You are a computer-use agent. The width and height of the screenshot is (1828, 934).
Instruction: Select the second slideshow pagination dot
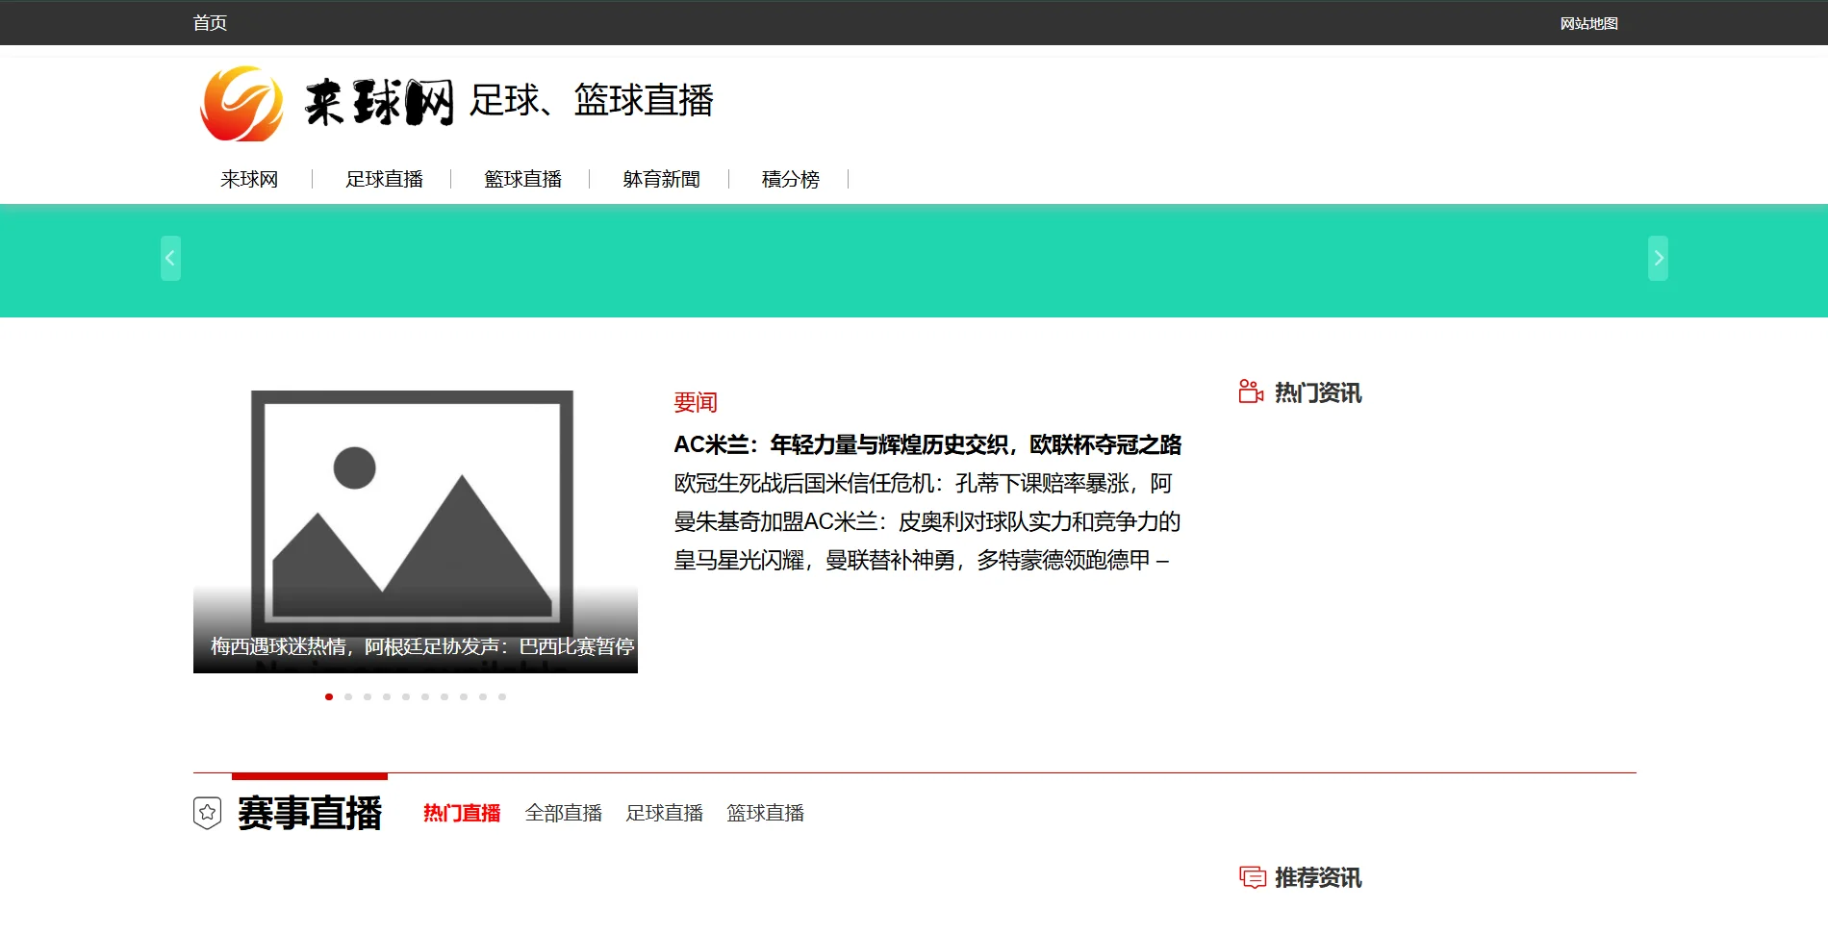pyautogui.click(x=348, y=696)
